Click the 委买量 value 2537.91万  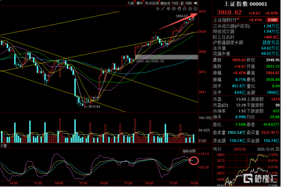tap(270, 133)
